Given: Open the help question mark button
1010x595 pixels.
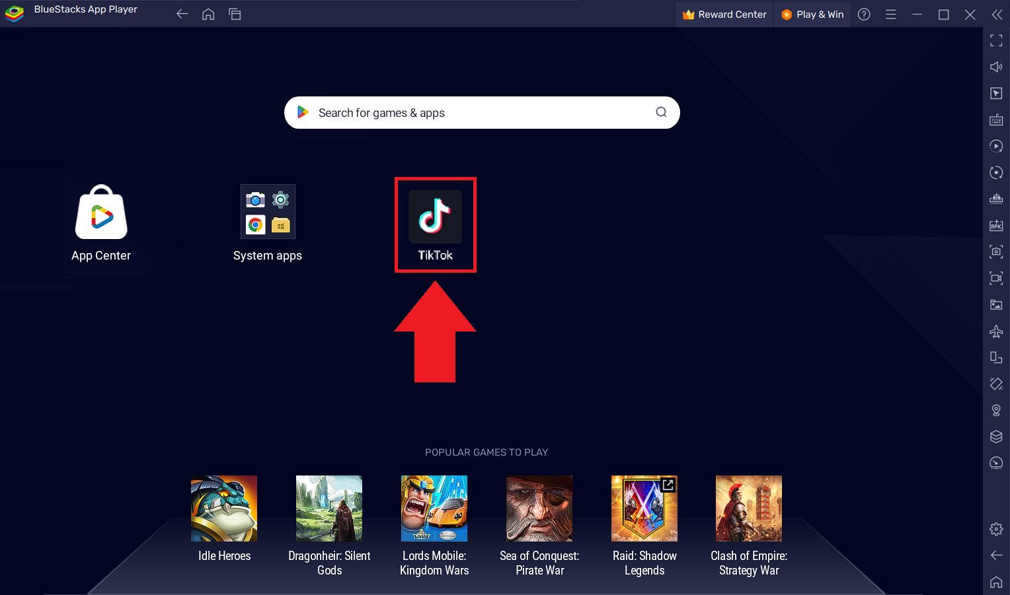Looking at the screenshot, I should [x=863, y=13].
